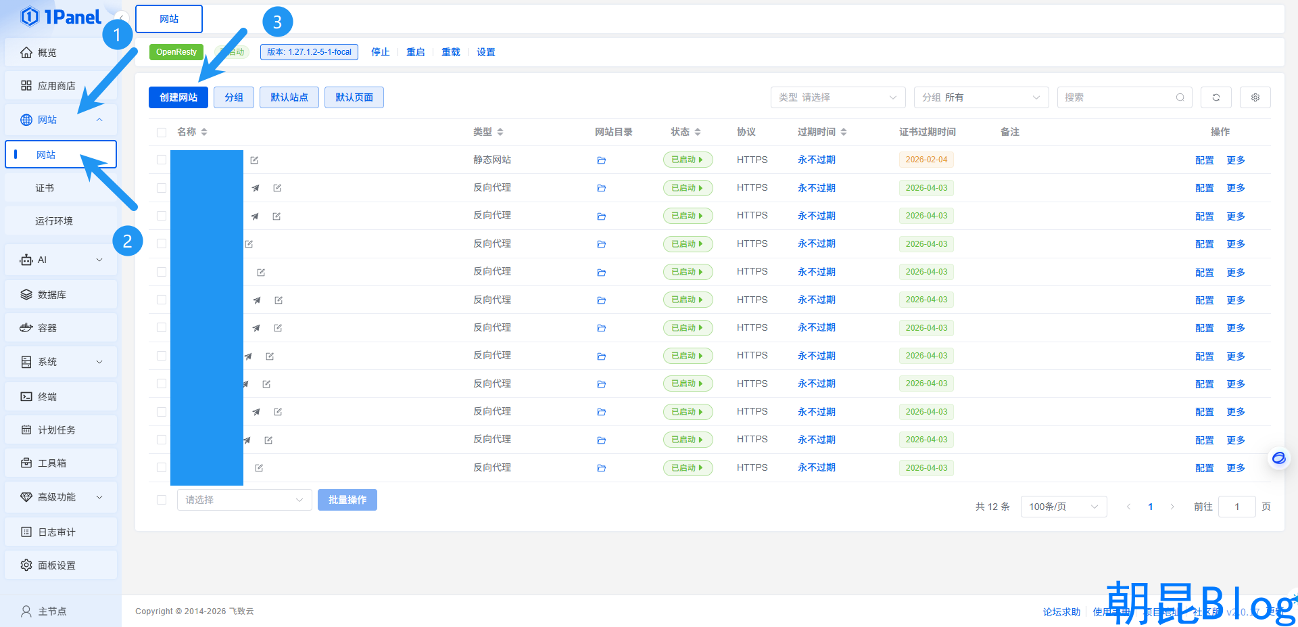Open 数据库 database section
The height and width of the screenshot is (627, 1298).
tap(60, 295)
